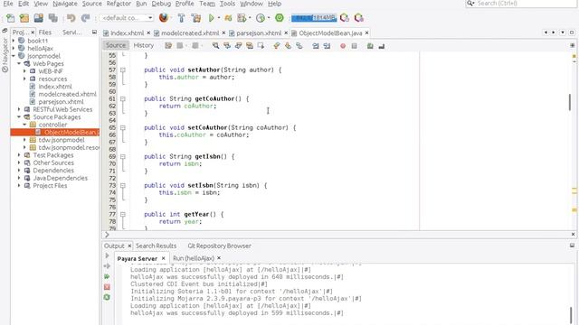This screenshot has width=579, height=325.
Task: Select modelcreated.xhtml in project tree
Action: click(68, 94)
